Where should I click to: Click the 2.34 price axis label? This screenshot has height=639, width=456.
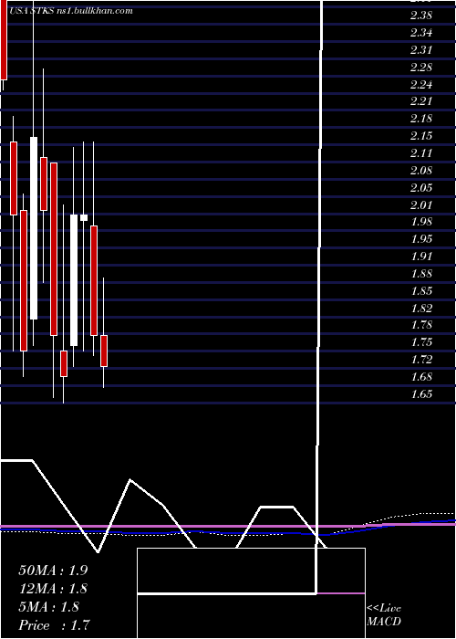click(421, 33)
